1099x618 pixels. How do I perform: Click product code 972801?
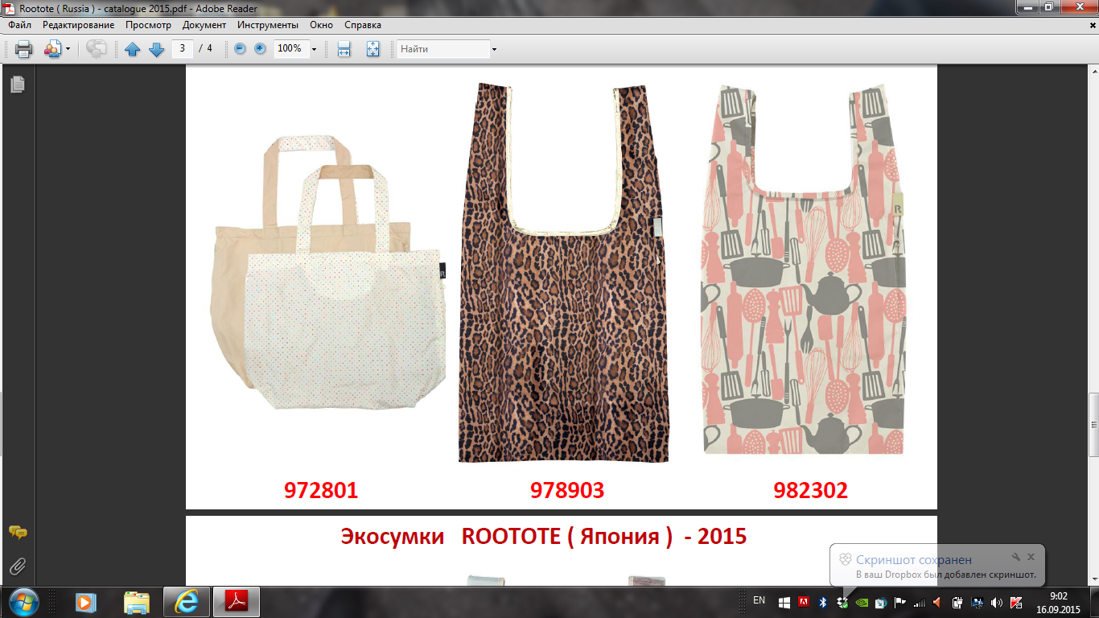(321, 490)
